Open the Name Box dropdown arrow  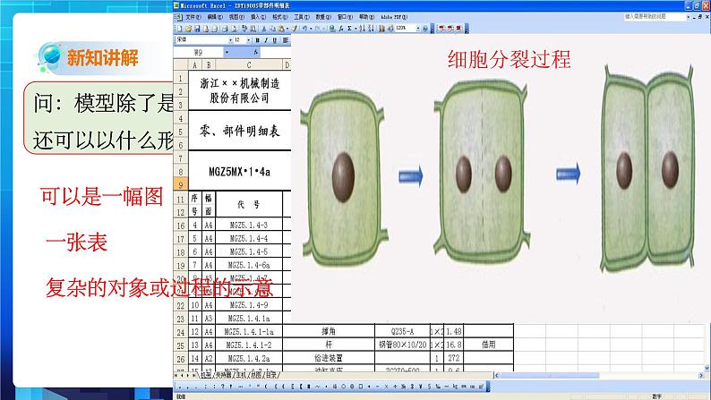pos(227,53)
